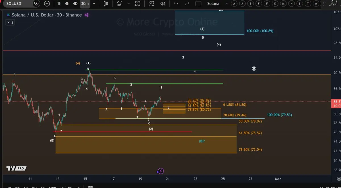Click the TradingView PRO logo
The width and height of the screenshot is (341, 188).
(x=16, y=168)
